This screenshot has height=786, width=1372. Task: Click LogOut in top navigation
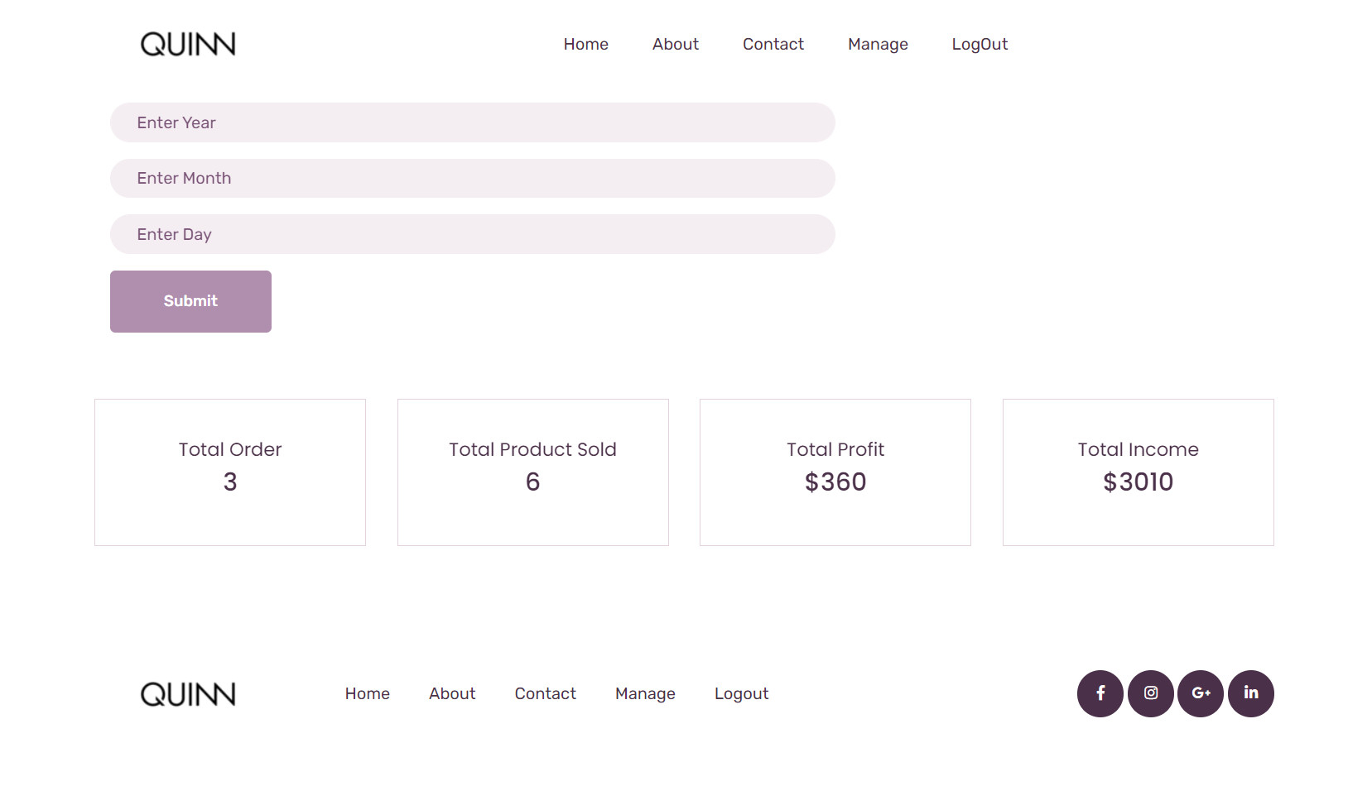click(980, 45)
